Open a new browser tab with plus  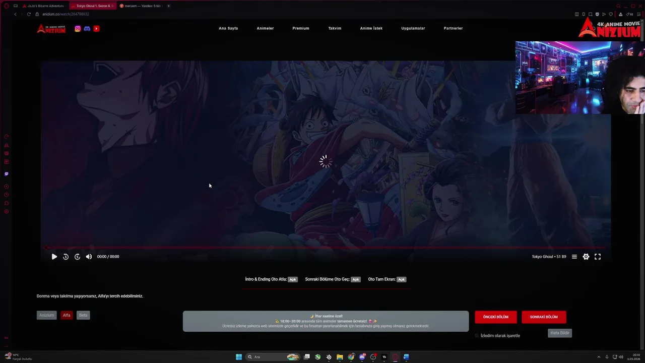pos(168,6)
